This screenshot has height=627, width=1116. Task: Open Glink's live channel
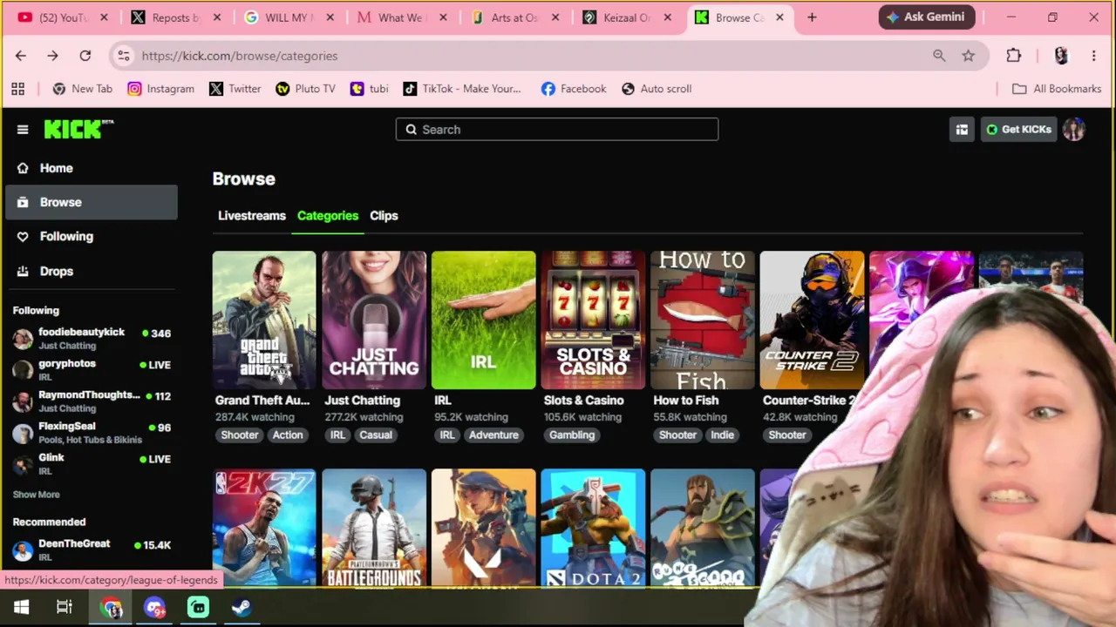92,464
